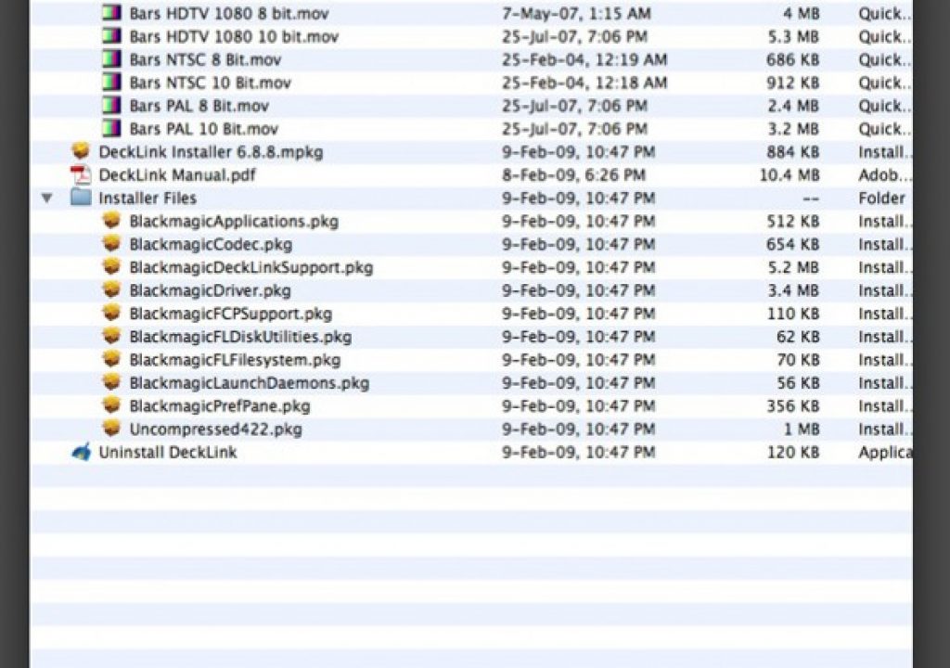Click the DeckLink Manual.pdf icon
The image size is (950, 668).
(81, 174)
